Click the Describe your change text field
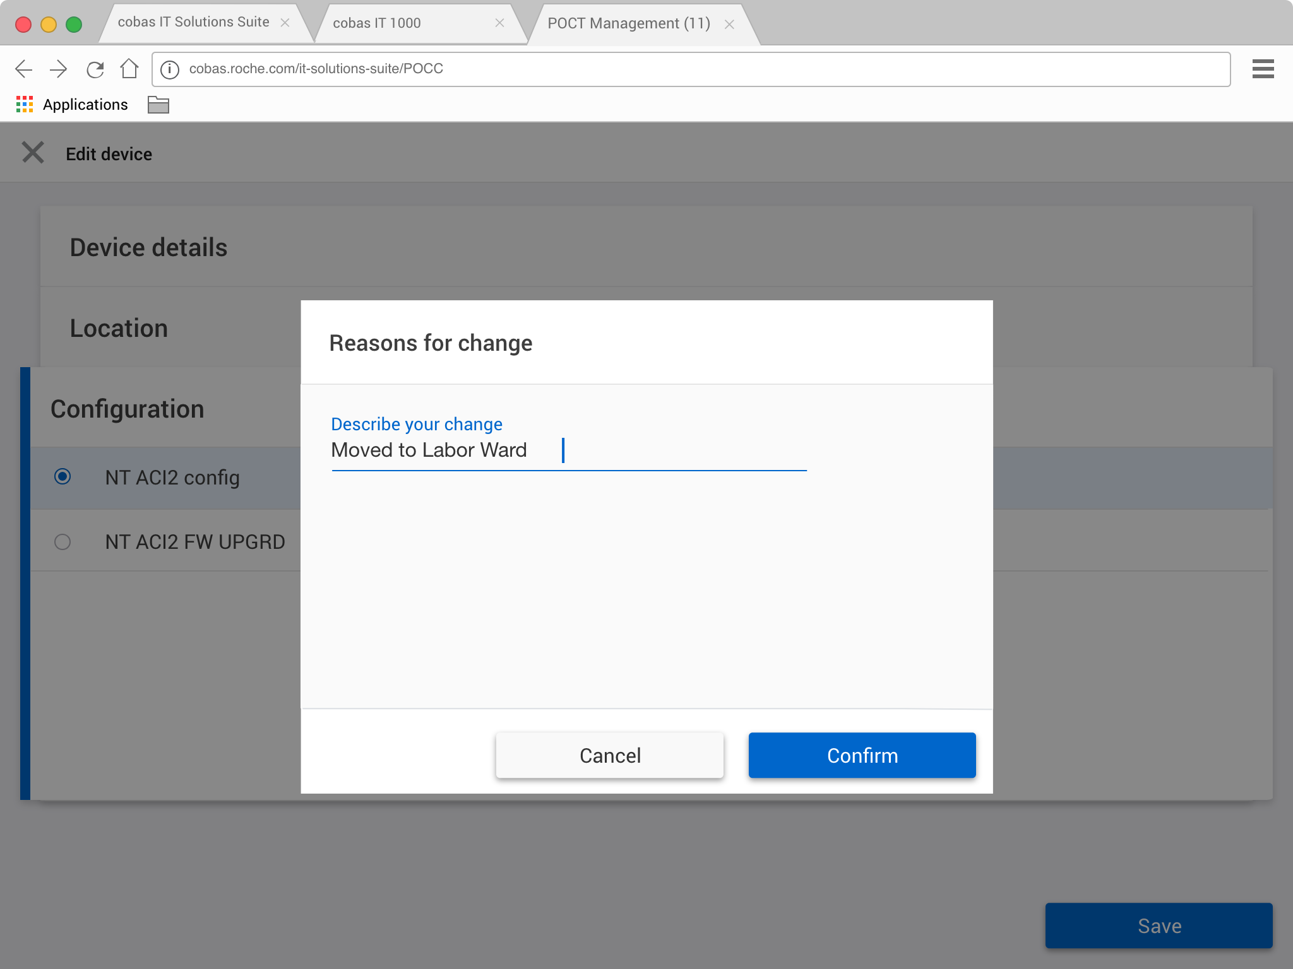Image resolution: width=1293 pixels, height=969 pixels. 568,450
